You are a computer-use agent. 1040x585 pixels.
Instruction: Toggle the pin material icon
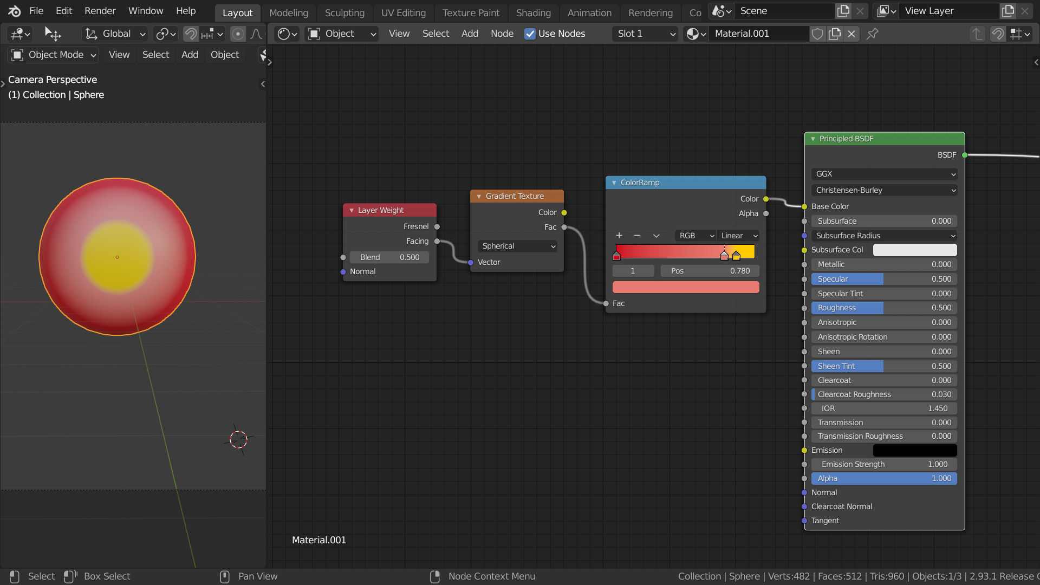click(x=872, y=34)
